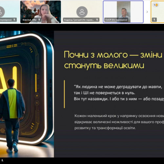Select the Андрієць Григорій participant tile
Screen dimensions: 164x164
click(x=82, y=12)
